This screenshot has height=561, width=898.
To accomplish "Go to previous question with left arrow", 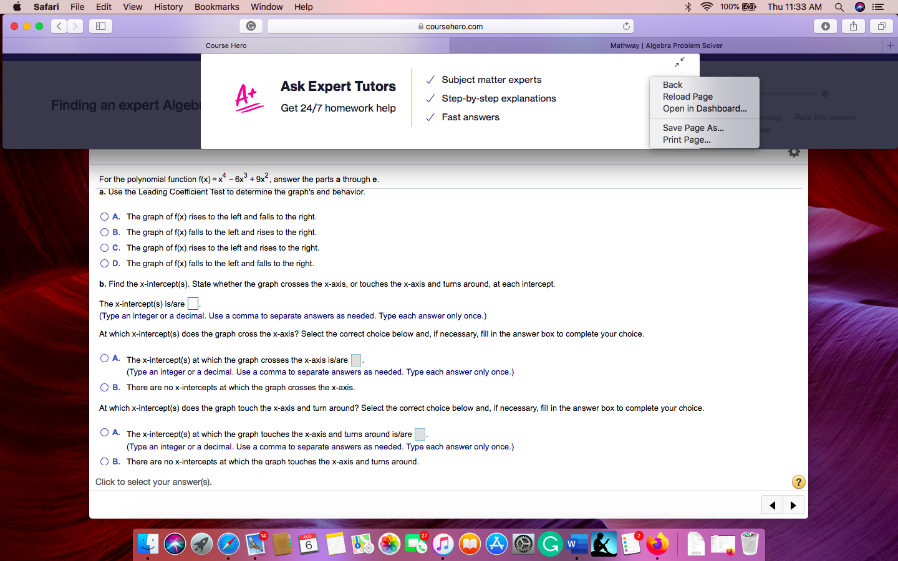I will click(773, 505).
